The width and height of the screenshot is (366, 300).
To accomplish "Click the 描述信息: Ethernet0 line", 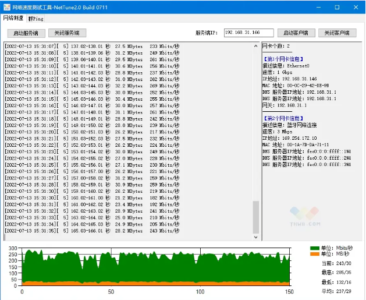I will pos(286,66).
